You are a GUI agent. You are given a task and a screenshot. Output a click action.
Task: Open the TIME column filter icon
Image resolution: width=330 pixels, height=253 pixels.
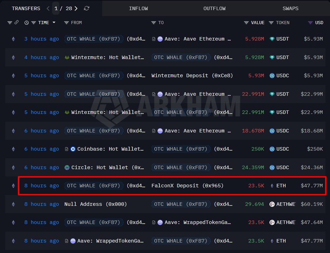pos(34,22)
